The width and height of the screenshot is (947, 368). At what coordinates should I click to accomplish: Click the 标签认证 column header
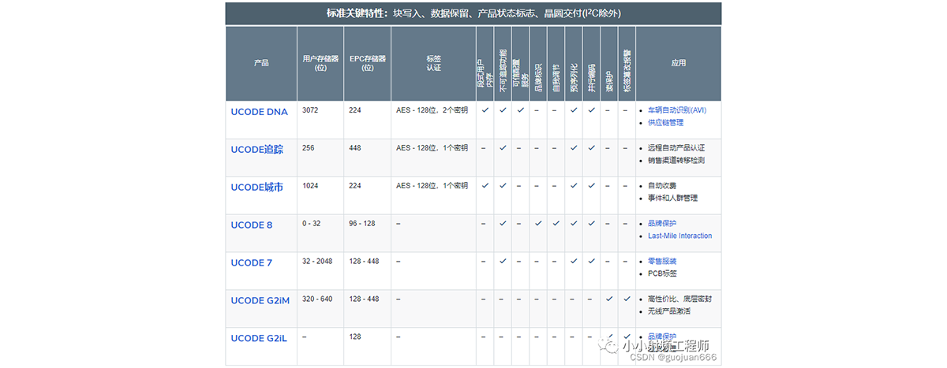click(433, 63)
